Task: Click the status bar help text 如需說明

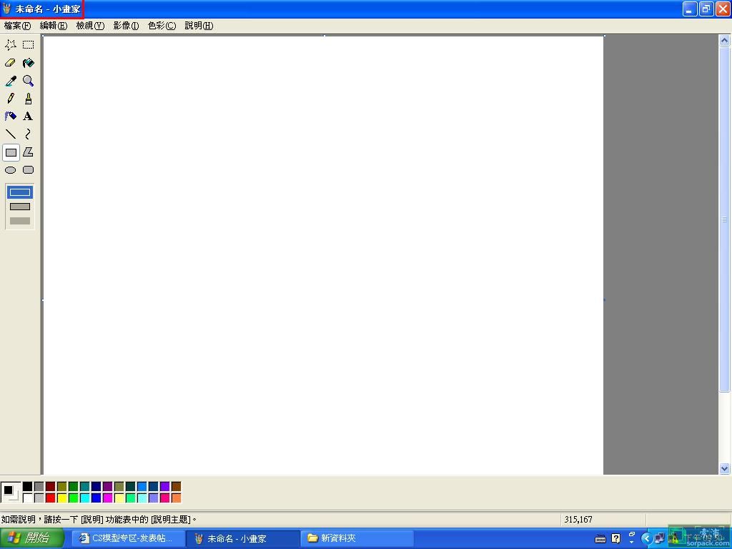Action: 99,519
